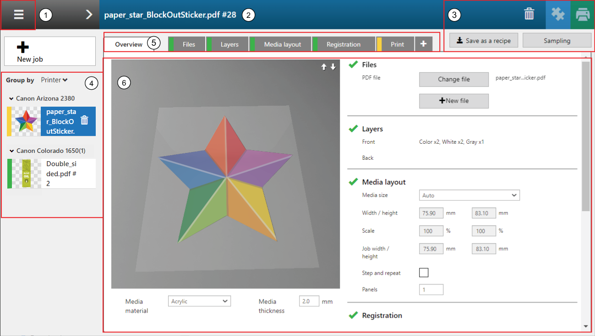Image resolution: width=595 pixels, height=336 pixels.
Task: Open the Media material Acrylic dropdown
Action: (x=199, y=301)
